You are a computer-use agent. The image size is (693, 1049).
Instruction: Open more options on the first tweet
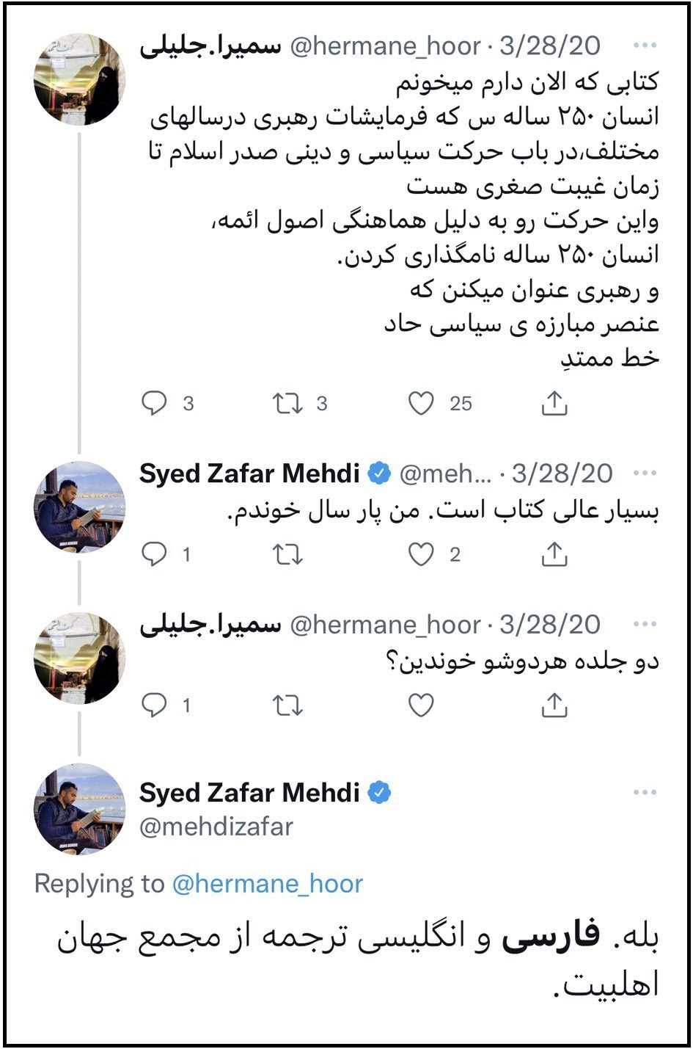point(645,46)
